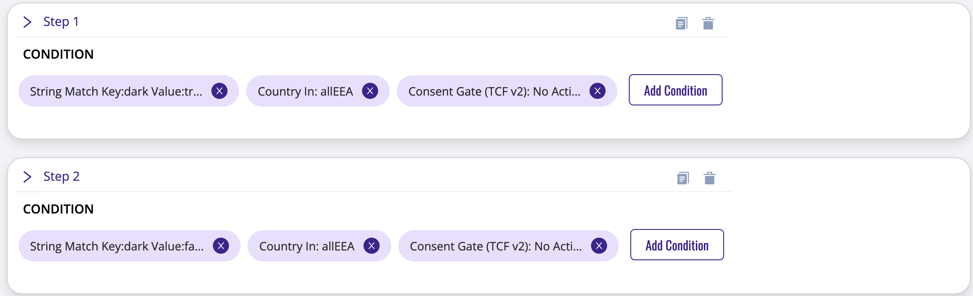Remove String Match dark Value:tr condition in Step 1

tap(219, 91)
